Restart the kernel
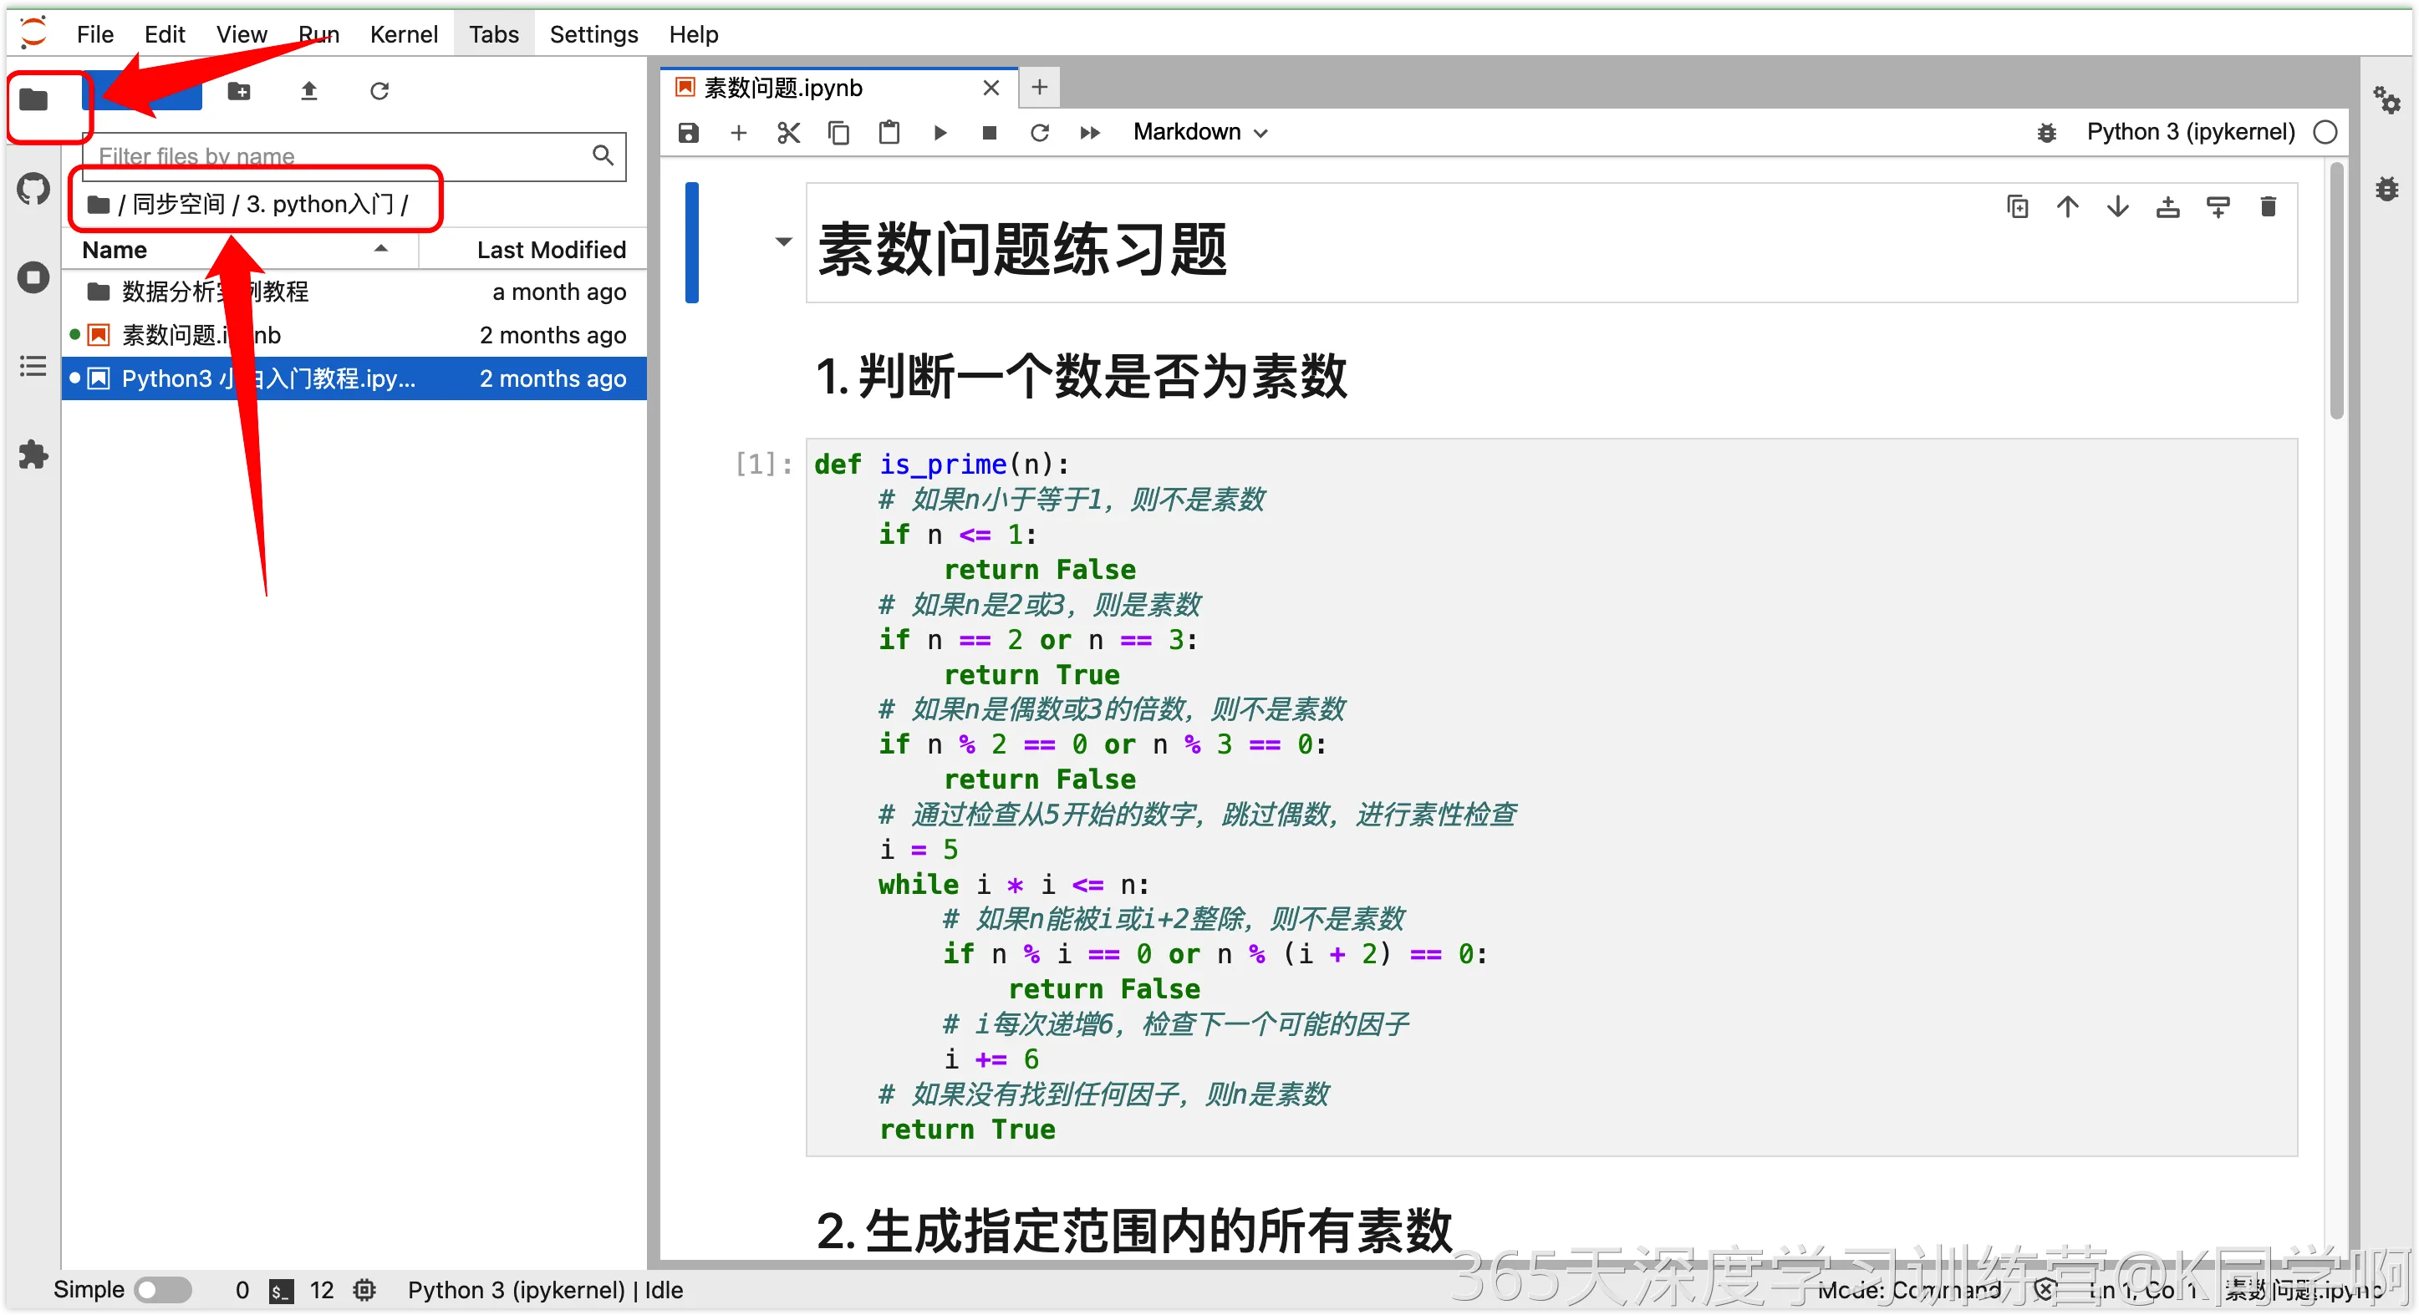The height and width of the screenshot is (1315, 2419). point(1040,132)
